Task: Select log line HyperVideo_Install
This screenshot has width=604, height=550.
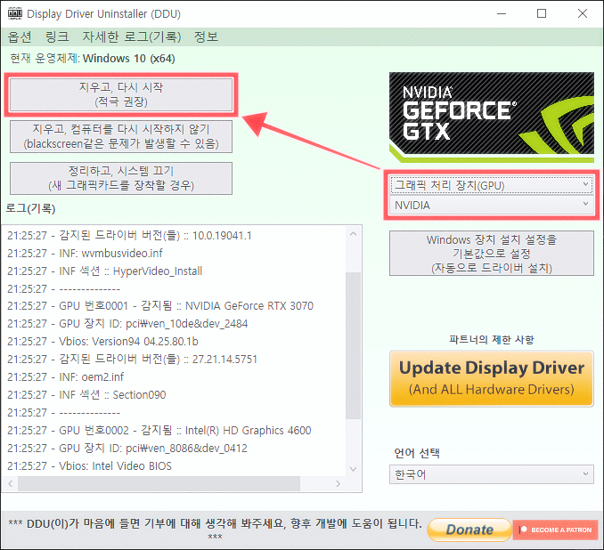Action: 105,271
